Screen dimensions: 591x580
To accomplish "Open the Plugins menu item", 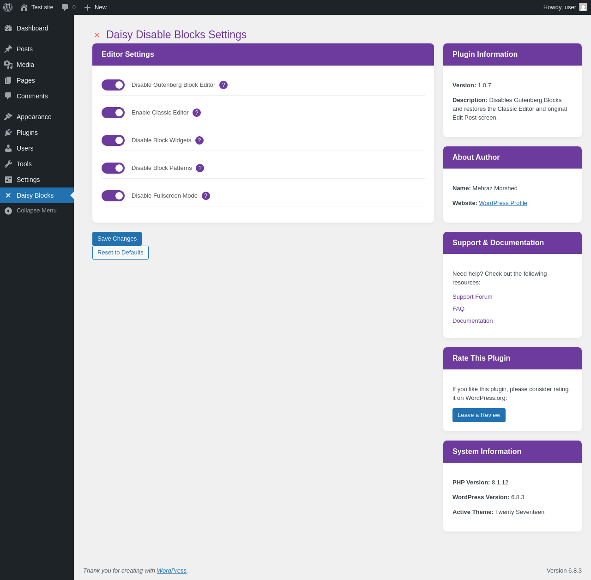I will [x=37, y=133].
